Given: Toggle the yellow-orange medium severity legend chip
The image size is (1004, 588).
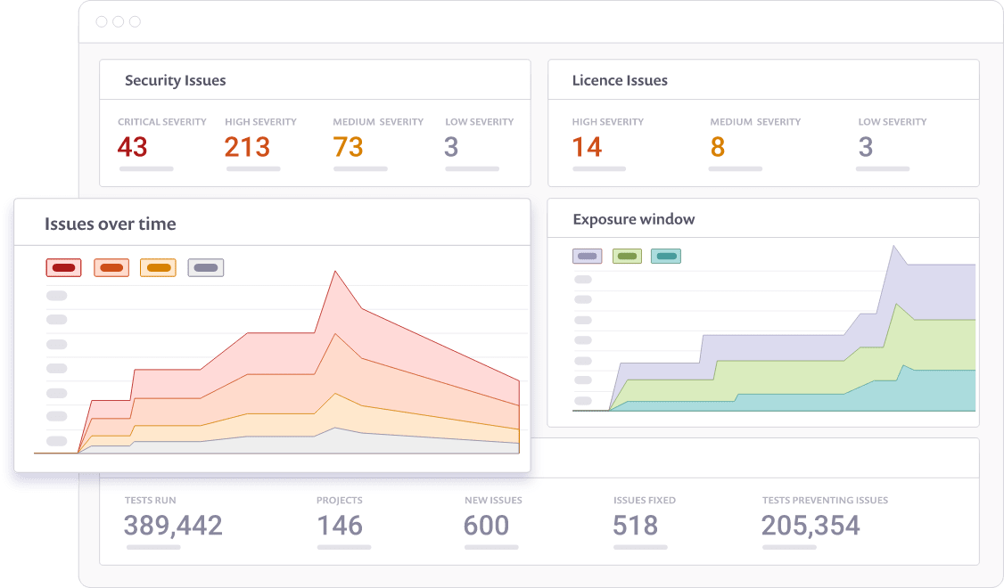Looking at the screenshot, I should tap(158, 267).
